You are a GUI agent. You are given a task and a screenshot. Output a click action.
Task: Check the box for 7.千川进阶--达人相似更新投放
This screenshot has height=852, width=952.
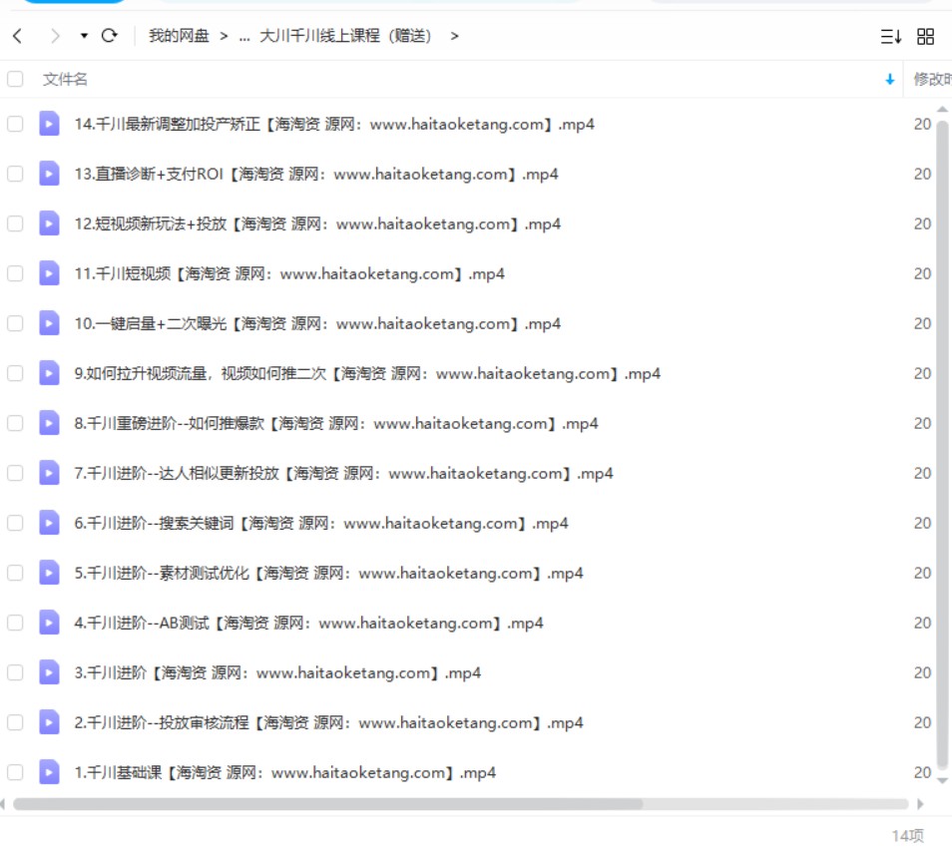click(x=15, y=473)
